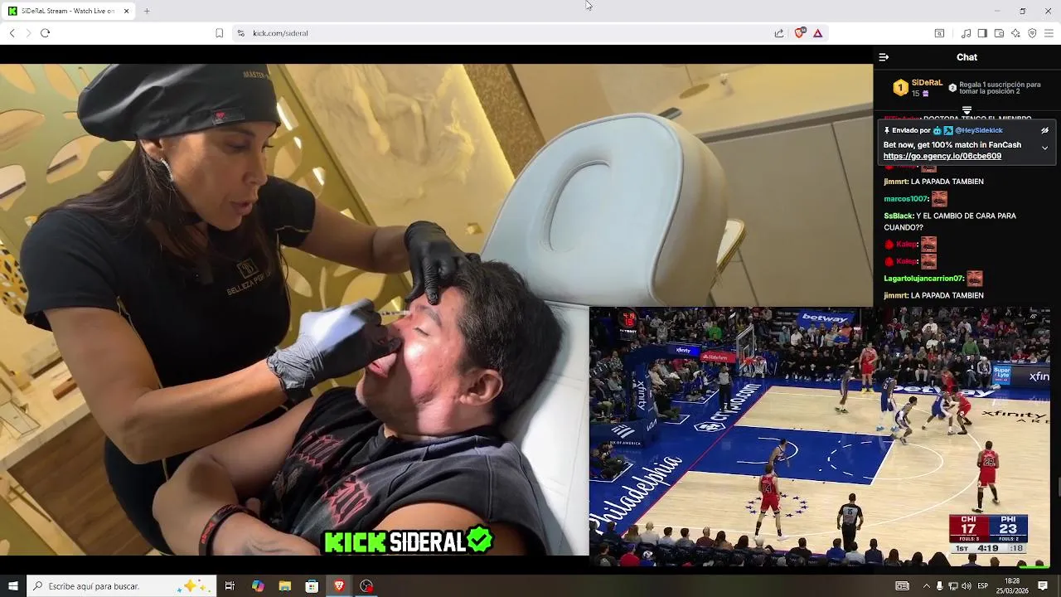The image size is (1061, 597).
Task: Open File Explorer from taskbar
Action: 285,586
